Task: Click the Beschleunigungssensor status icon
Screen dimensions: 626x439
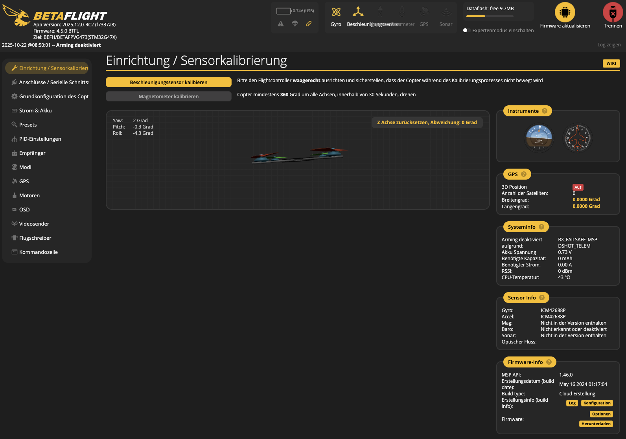Action: point(358,12)
